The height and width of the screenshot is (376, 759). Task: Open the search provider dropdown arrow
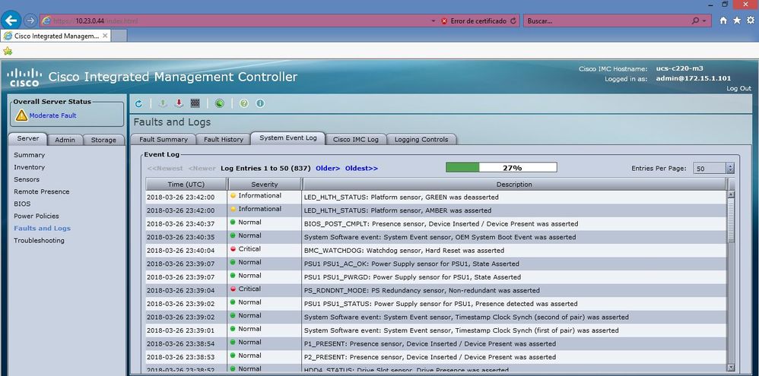(703, 21)
